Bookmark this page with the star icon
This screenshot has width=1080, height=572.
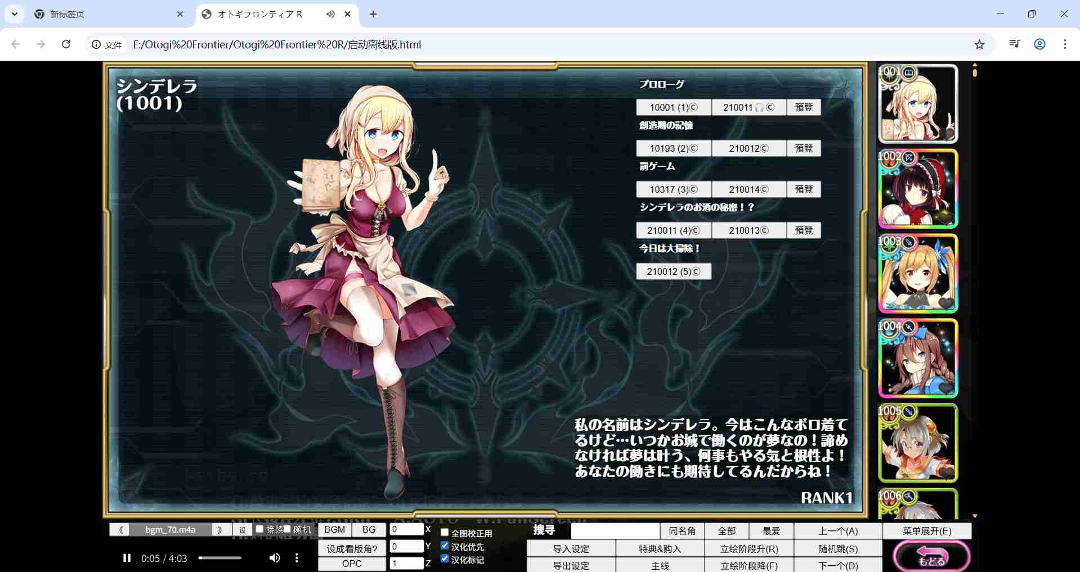click(x=979, y=44)
